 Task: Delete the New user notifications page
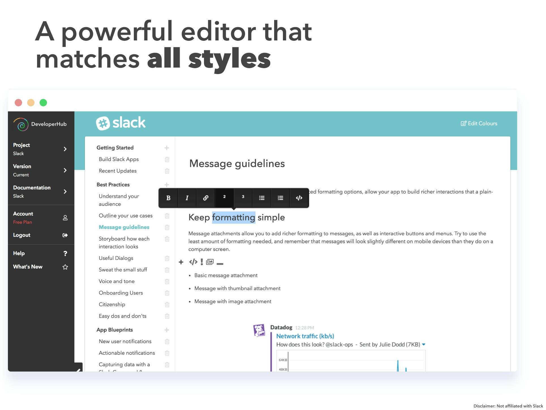click(x=167, y=342)
